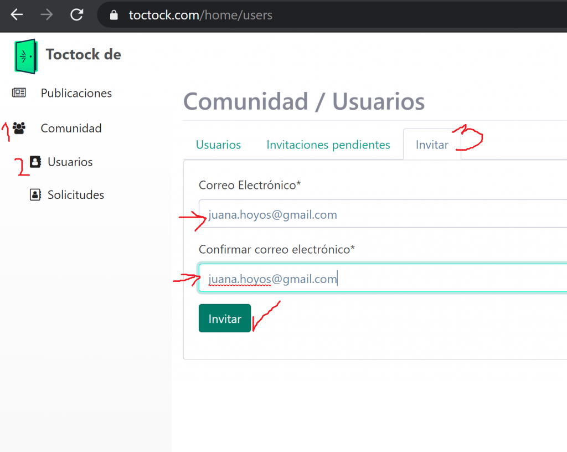Open Publicaciones from the sidebar

coord(76,93)
